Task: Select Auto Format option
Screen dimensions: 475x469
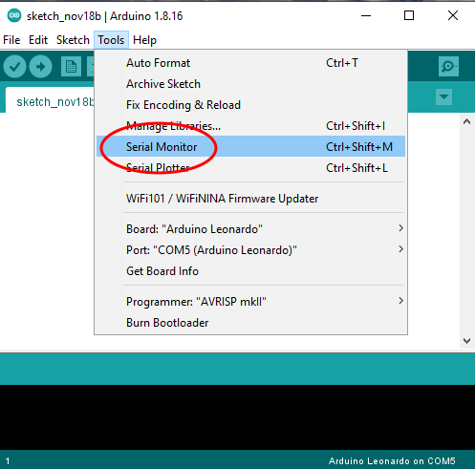Action: click(x=250, y=63)
